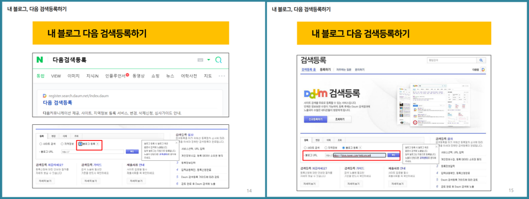Click the info icon beside 블로그 등록 on slide 14
The image size is (529, 199).
[98, 144]
